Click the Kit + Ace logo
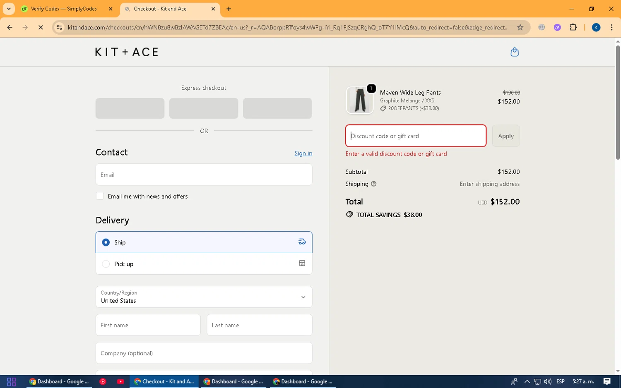621x388 pixels. 127,52
